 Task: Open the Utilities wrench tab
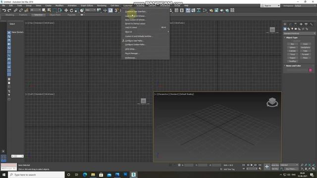pyautogui.click(x=312, y=24)
